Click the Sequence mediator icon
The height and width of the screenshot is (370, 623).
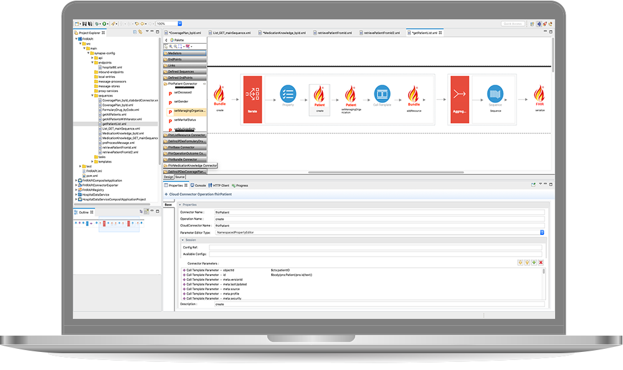[495, 94]
